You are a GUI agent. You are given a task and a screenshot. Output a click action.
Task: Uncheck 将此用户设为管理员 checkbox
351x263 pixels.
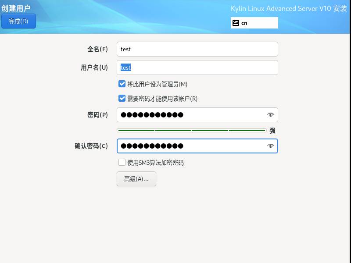point(122,84)
